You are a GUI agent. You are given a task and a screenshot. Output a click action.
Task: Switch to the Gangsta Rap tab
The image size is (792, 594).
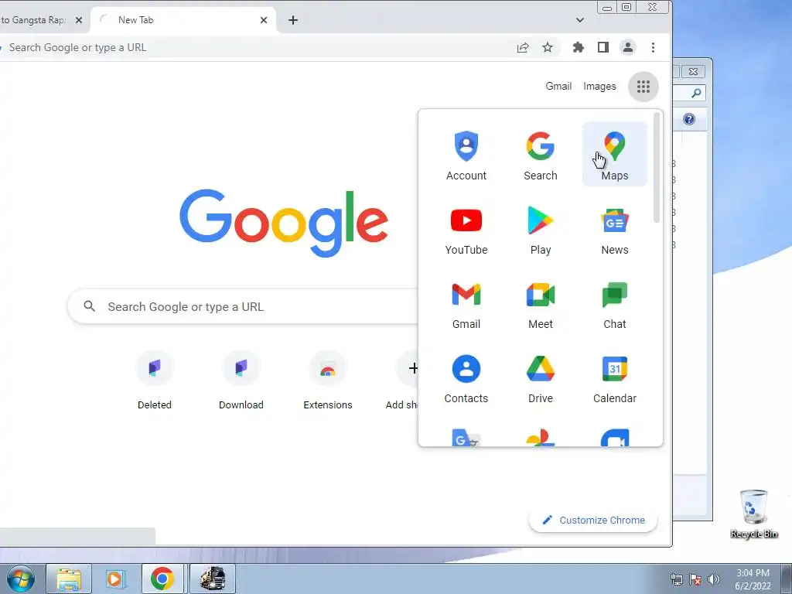click(36, 20)
